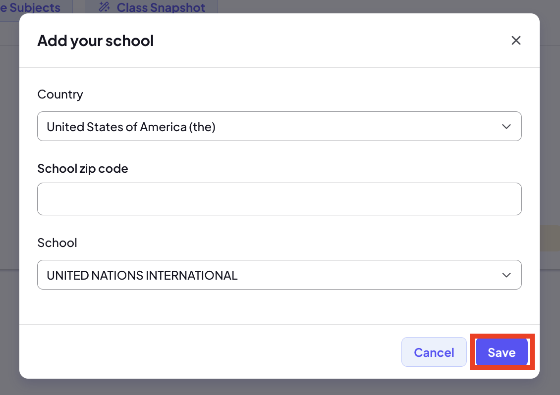Viewport: 560px width, 395px height.
Task: Click the Country field chevron arrow
Action: pyautogui.click(x=506, y=126)
